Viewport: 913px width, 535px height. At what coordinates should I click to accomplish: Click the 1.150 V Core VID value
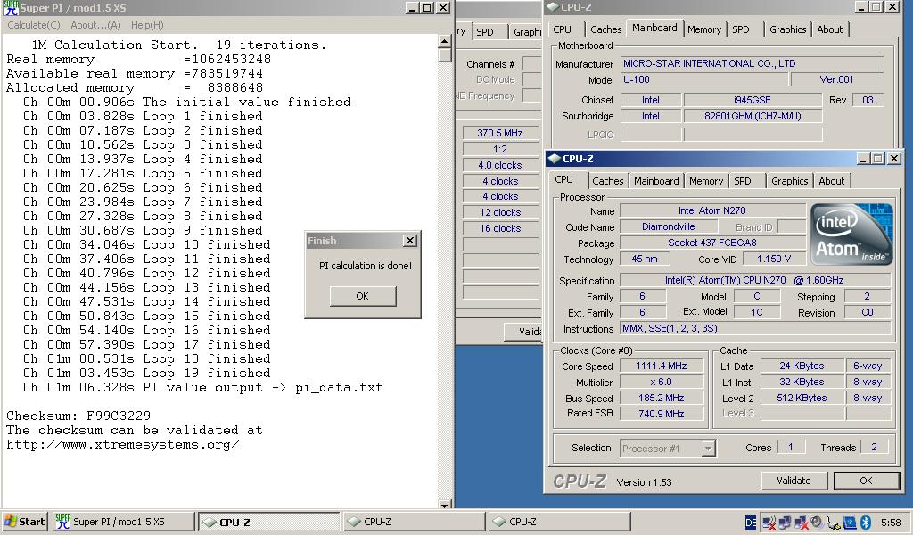pyautogui.click(x=773, y=259)
